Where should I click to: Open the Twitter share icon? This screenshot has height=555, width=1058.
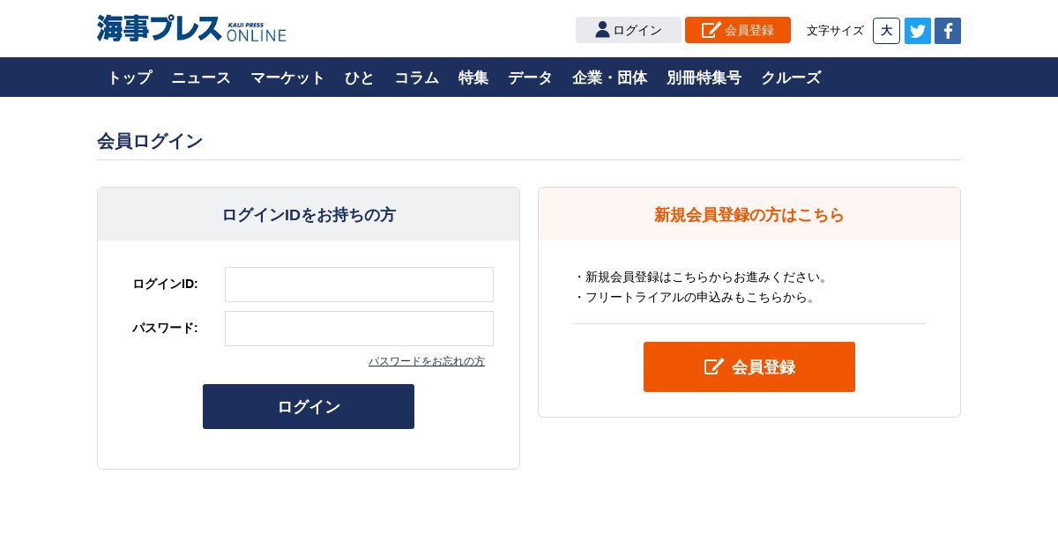tap(918, 31)
